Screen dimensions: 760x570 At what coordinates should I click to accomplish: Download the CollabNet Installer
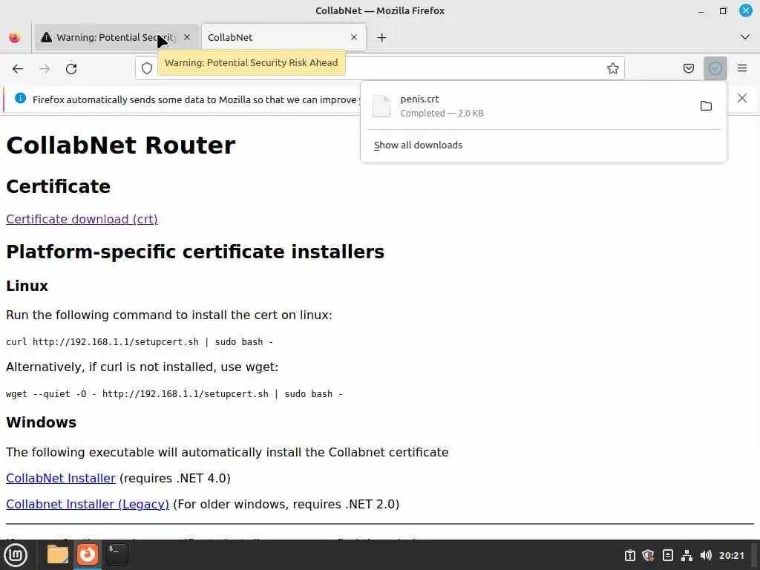(61, 478)
